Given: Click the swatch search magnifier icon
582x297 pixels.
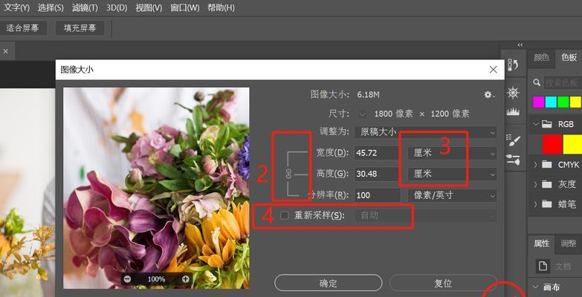Looking at the screenshot, I should [x=537, y=82].
